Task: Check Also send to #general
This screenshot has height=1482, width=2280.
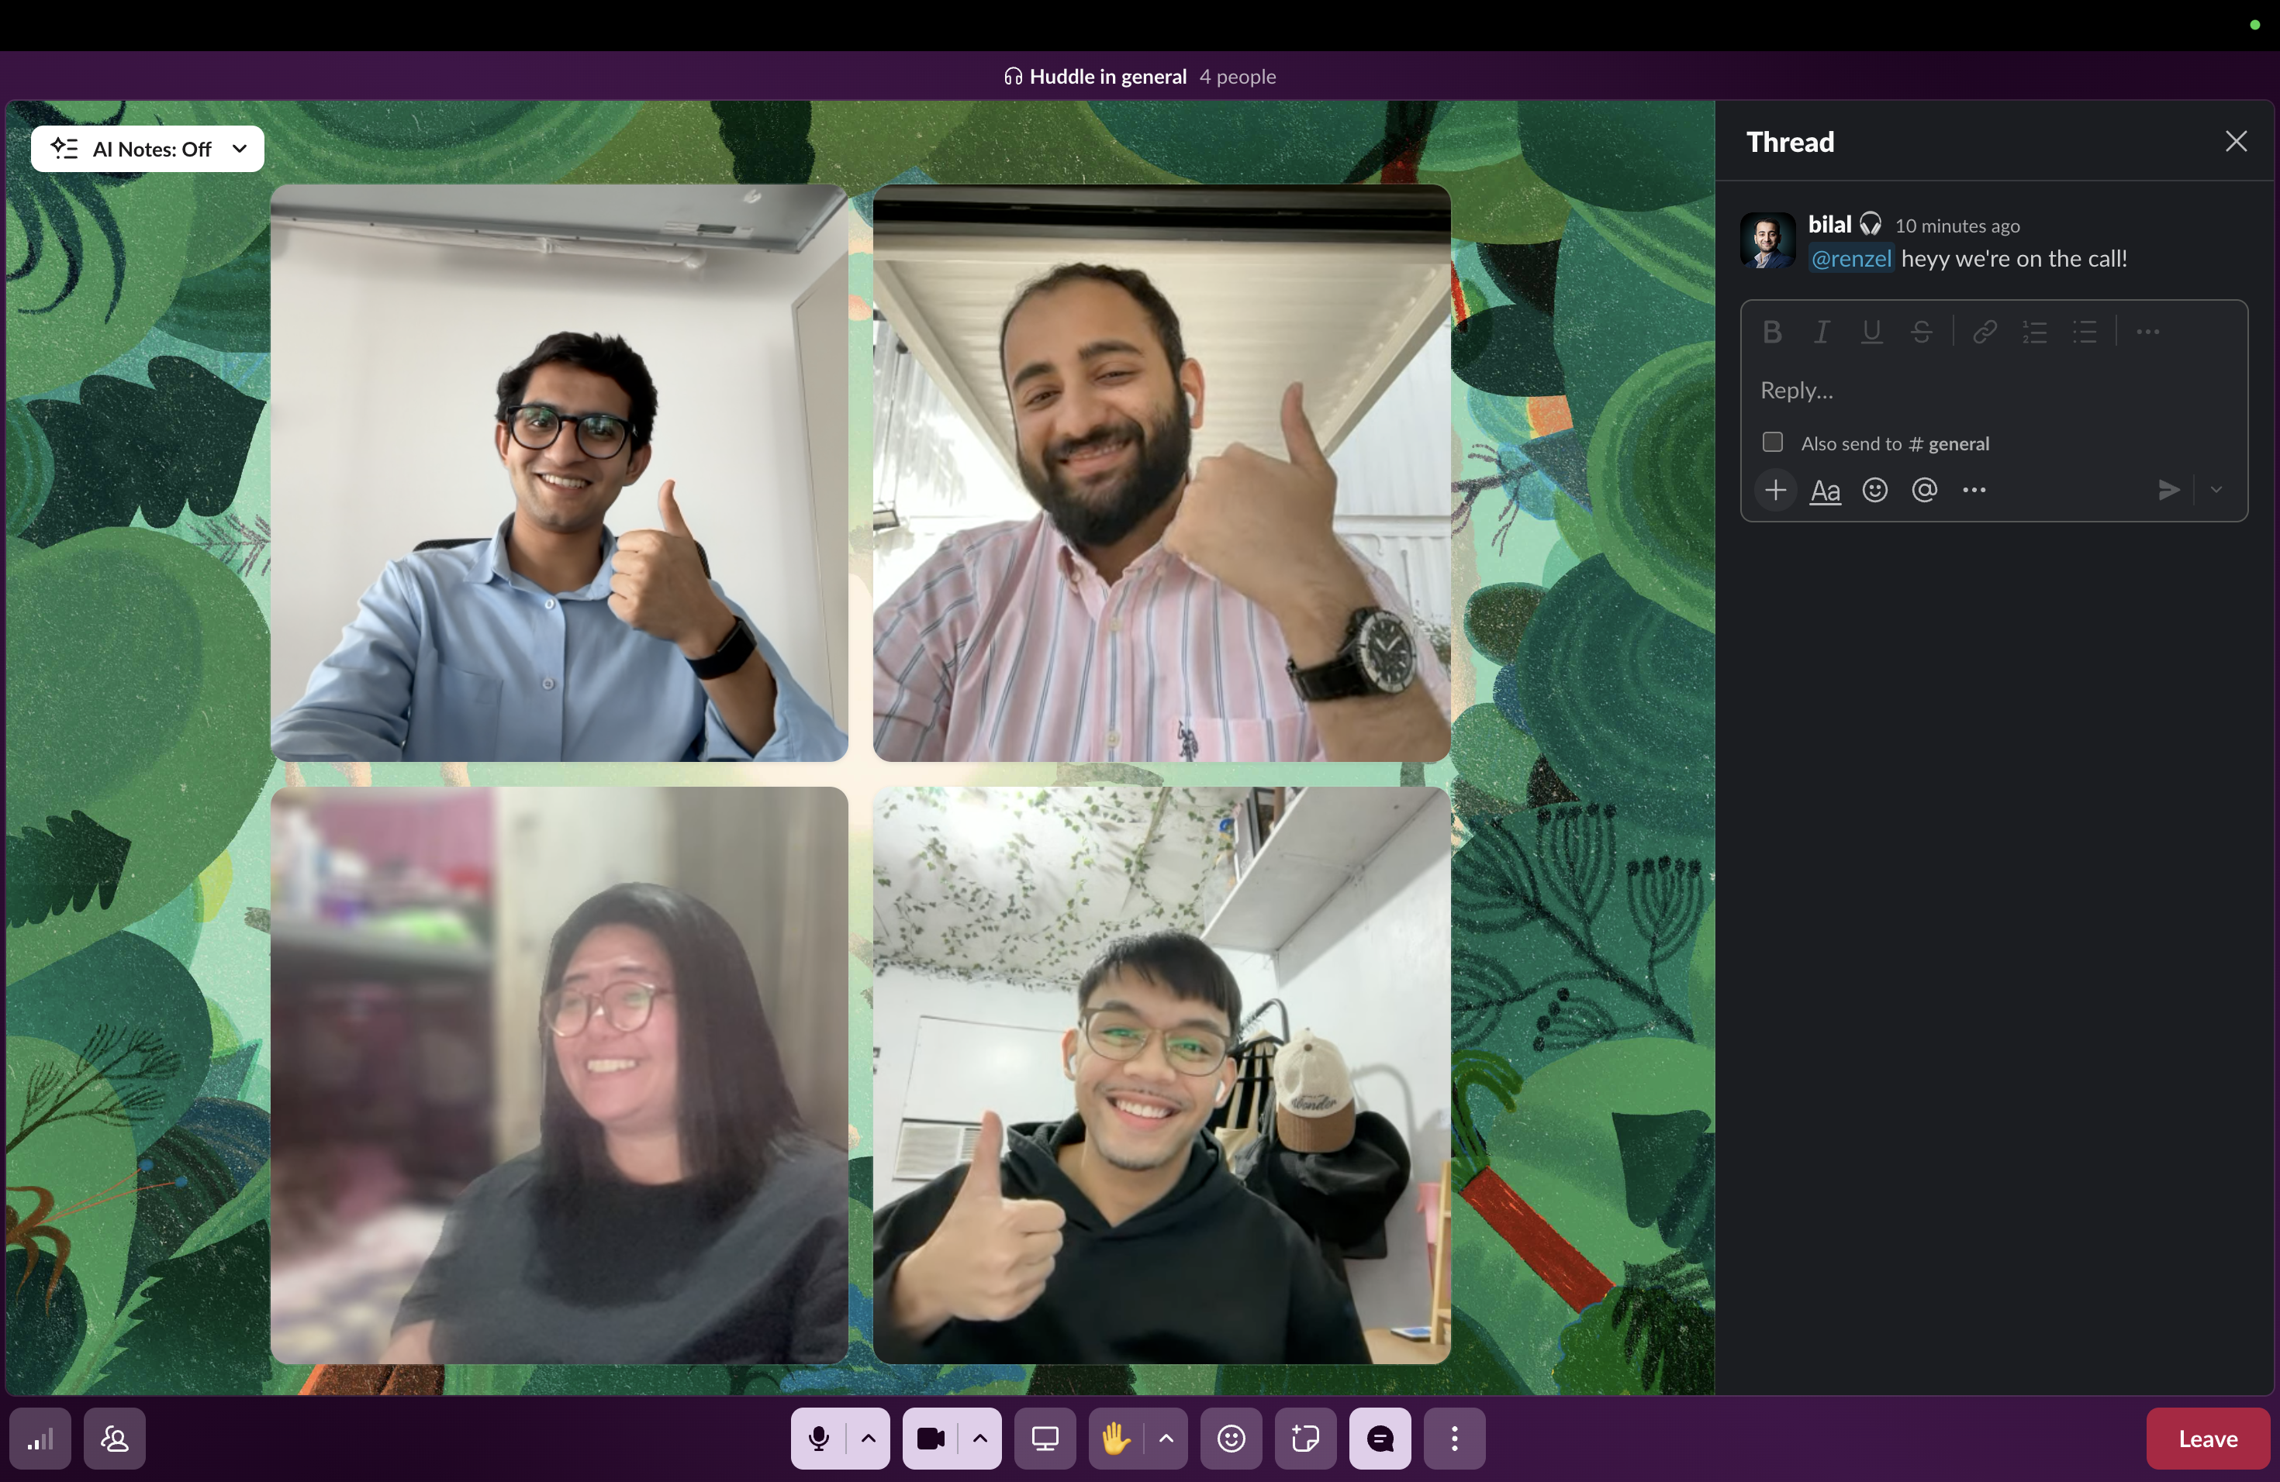Action: 1772,443
